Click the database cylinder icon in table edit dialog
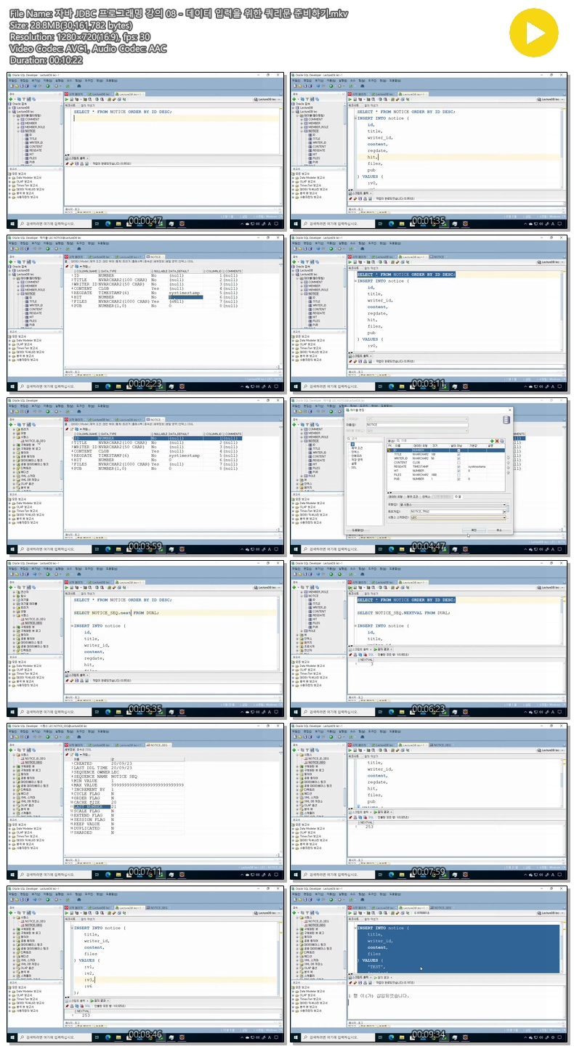The image size is (574, 1049). tap(506, 420)
